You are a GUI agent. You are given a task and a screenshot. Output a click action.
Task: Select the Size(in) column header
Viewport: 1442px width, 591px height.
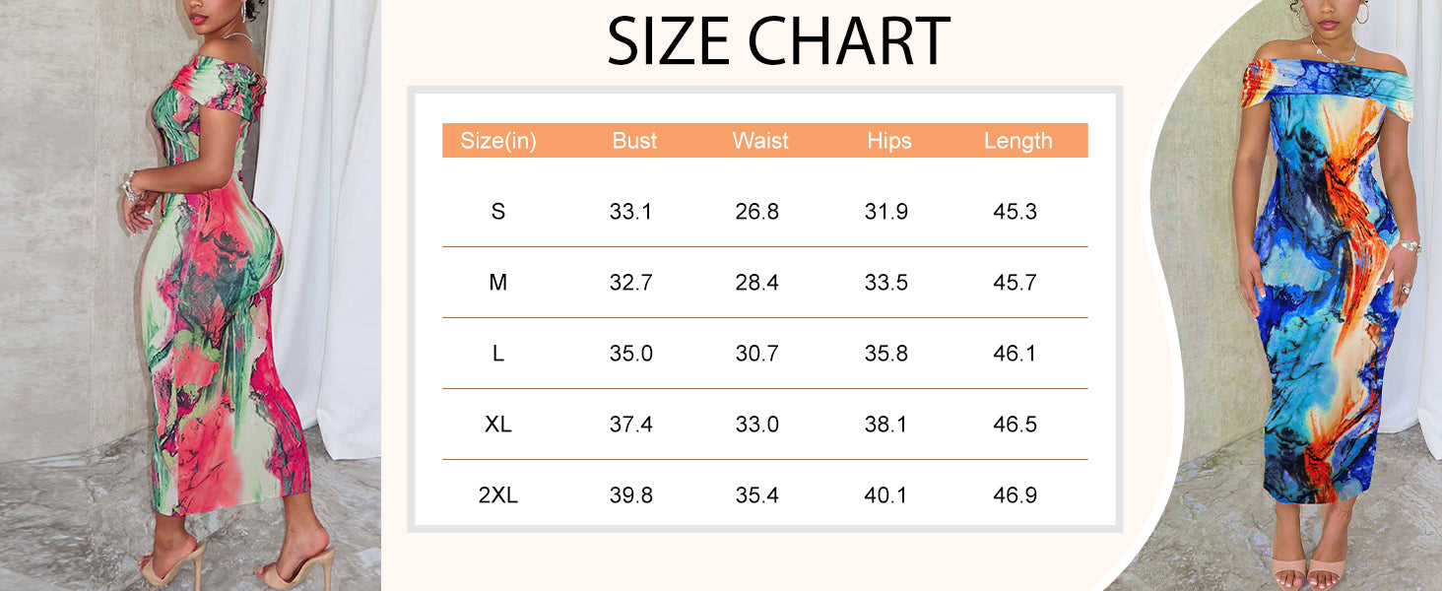(x=498, y=141)
